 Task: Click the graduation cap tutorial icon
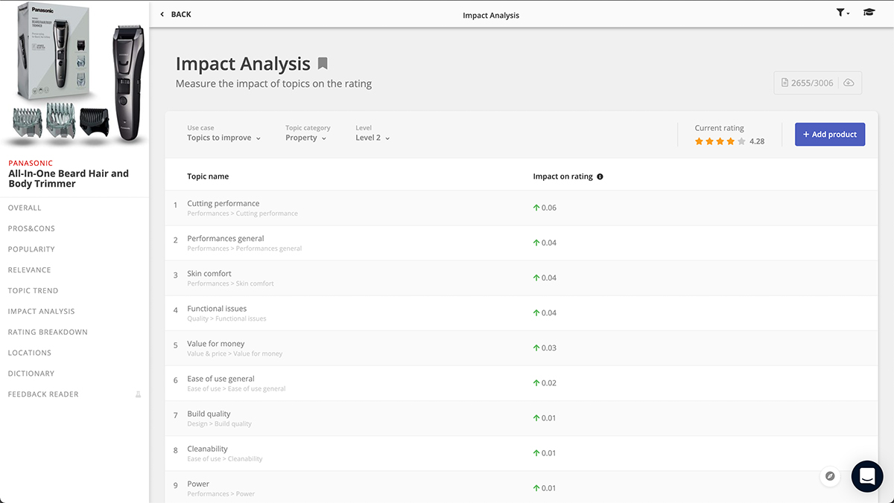pyautogui.click(x=869, y=13)
